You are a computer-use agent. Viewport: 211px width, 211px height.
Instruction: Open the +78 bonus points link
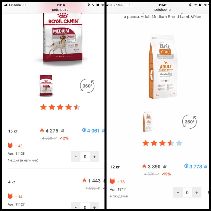pos(121,182)
